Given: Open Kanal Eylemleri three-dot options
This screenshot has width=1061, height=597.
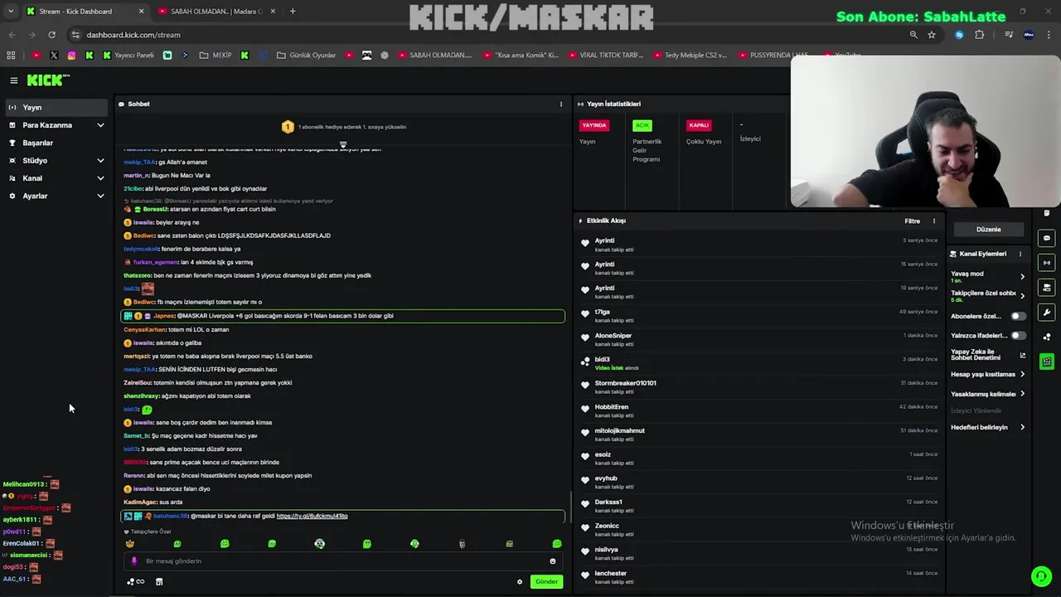Looking at the screenshot, I should pyautogui.click(x=1020, y=254).
